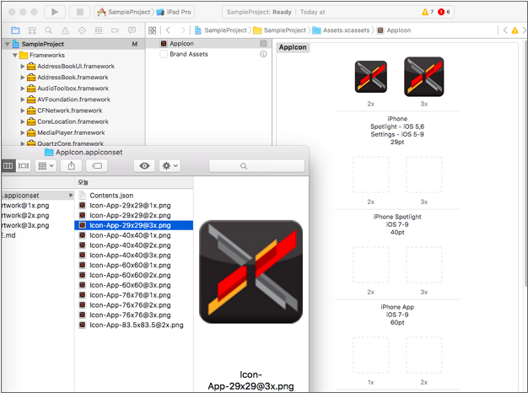The width and height of the screenshot is (528, 393).
Task: Expand the CoreLocation.framework item
Action: click(x=23, y=121)
